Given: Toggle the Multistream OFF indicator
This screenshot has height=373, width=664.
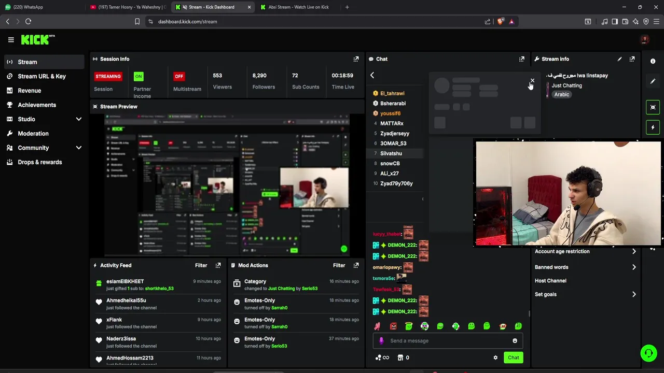Looking at the screenshot, I should 179,76.
